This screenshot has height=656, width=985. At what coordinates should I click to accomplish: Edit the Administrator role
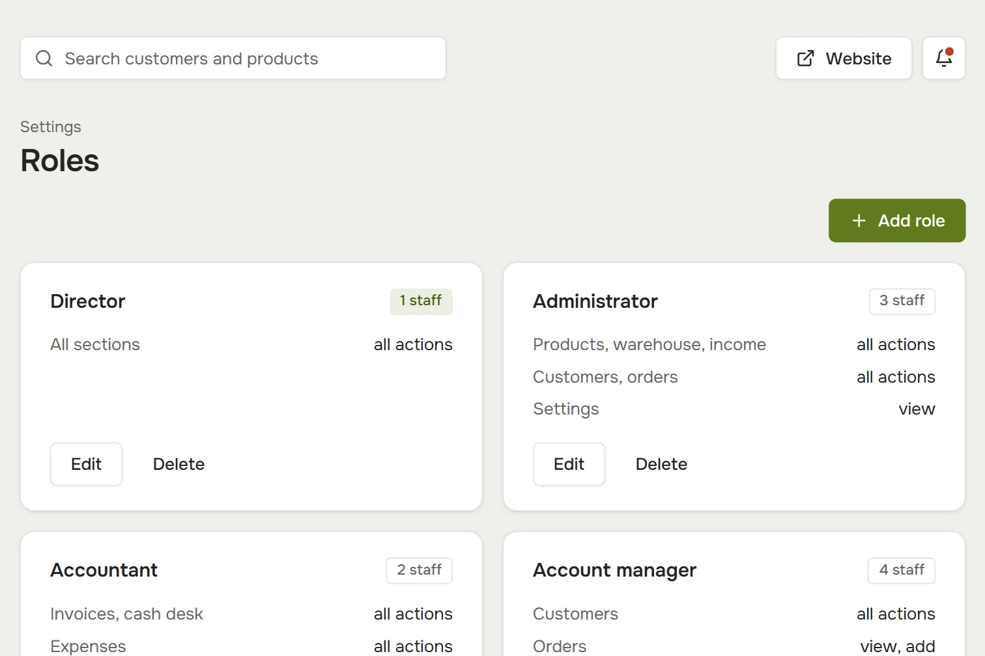click(569, 464)
